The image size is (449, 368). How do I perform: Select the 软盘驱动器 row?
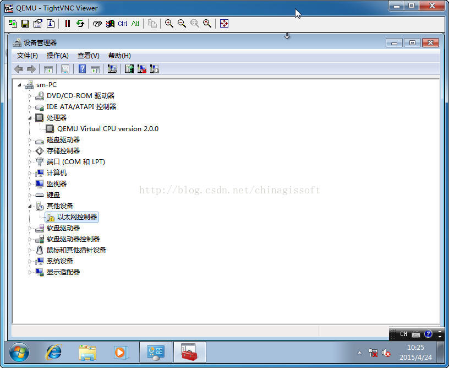click(x=63, y=228)
